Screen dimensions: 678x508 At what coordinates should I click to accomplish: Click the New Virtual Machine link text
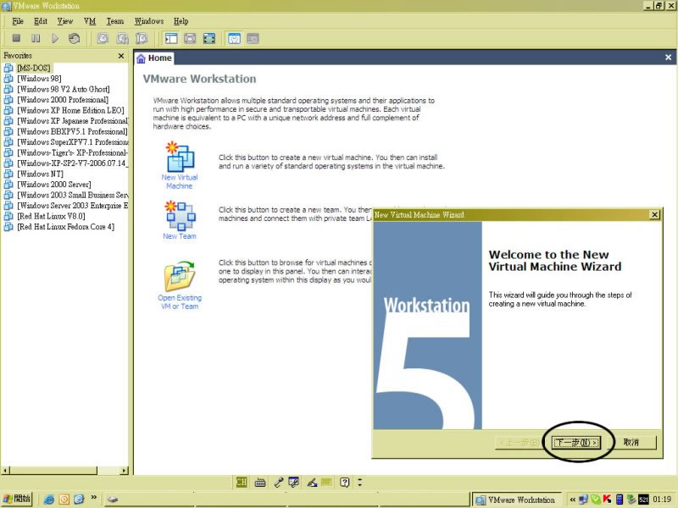pyautogui.click(x=180, y=181)
